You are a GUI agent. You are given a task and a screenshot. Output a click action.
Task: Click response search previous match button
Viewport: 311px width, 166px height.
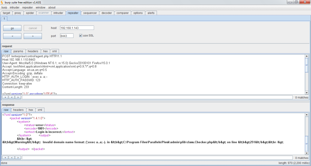pos(12,158)
